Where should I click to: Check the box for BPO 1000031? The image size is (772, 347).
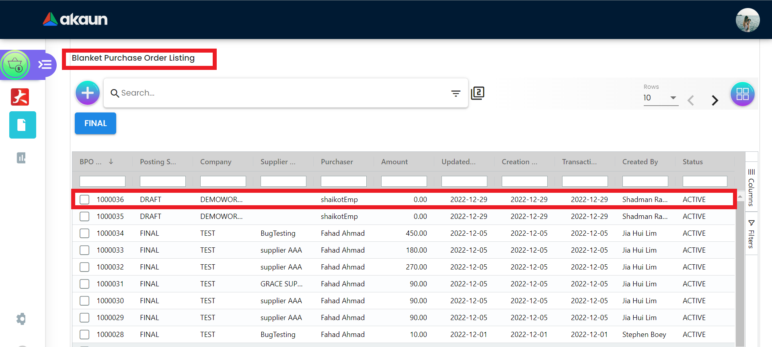[x=84, y=284]
